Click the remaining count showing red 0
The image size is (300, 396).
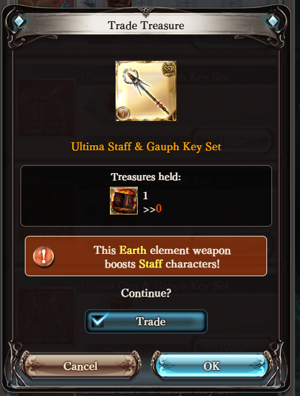(x=158, y=209)
